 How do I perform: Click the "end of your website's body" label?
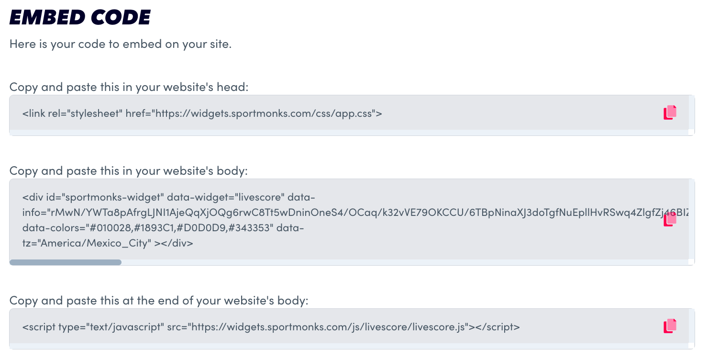coord(159,301)
